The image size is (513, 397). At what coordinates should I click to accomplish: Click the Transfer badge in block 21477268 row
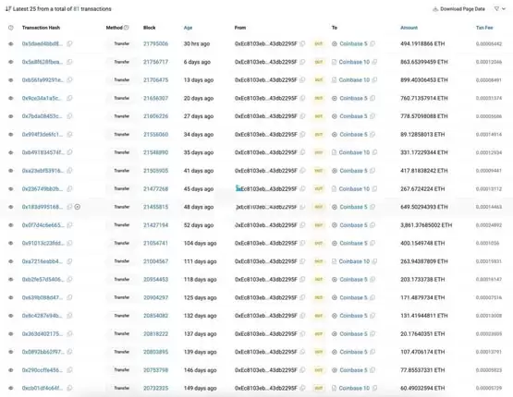point(121,188)
